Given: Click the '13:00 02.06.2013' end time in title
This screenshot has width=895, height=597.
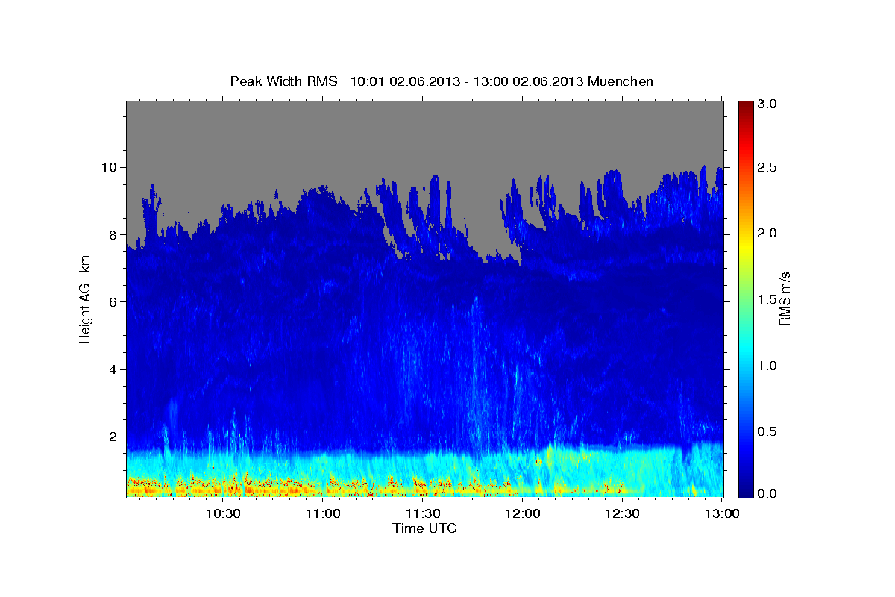Looking at the screenshot, I should coord(527,81).
